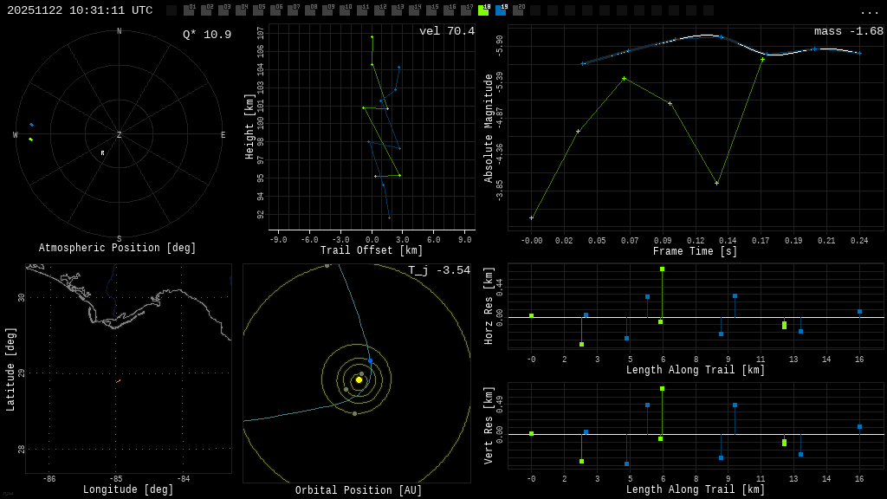This screenshot has width=887, height=499.
Task: Click the 'Atmospheric Position [deg]' plot title
Action: [118, 249]
